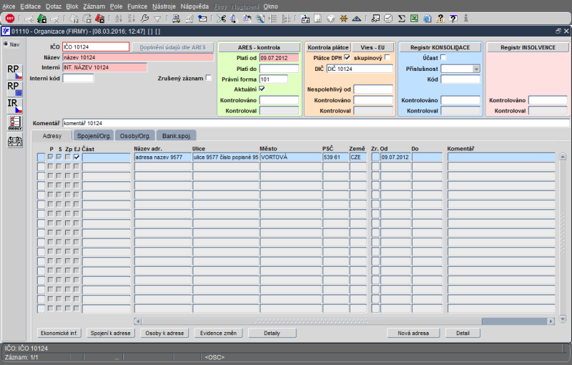Click the Registr INSOLVENCE button
This screenshot has width=572, height=365.
[x=528, y=47]
